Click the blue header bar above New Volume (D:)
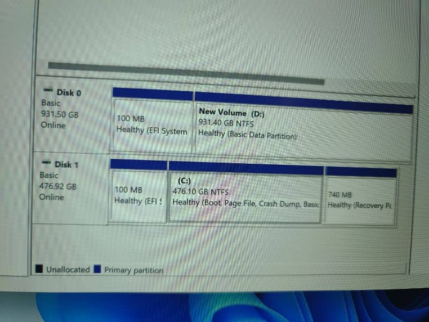Viewport: 429px width, 322px height. tap(303, 103)
